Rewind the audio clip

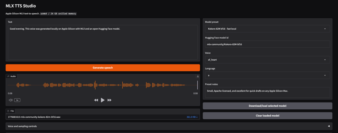(96, 100)
